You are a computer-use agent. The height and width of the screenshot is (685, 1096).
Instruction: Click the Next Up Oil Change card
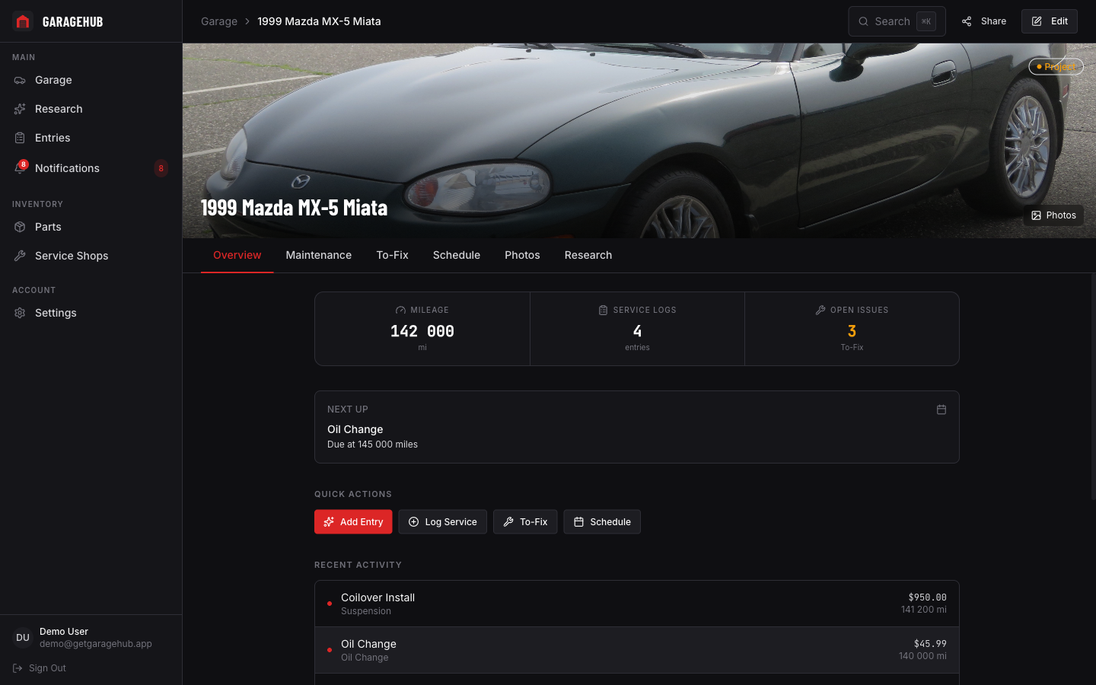click(x=637, y=427)
